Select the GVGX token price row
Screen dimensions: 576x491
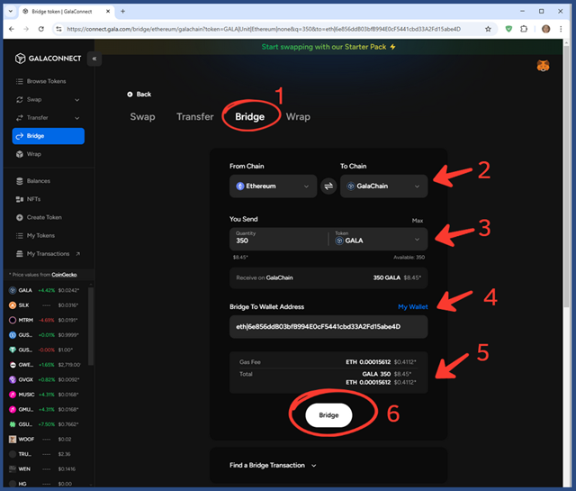44,379
